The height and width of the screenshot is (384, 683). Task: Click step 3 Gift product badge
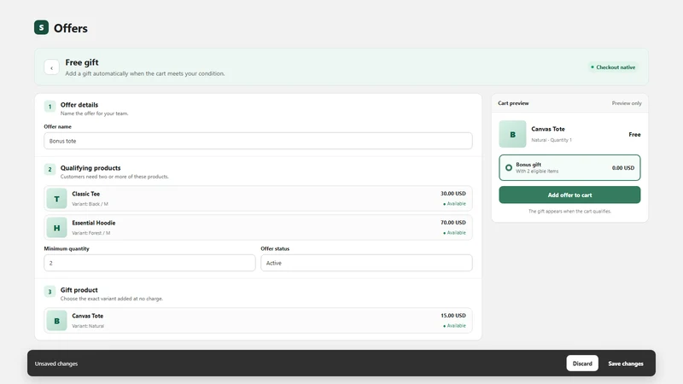point(50,292)
